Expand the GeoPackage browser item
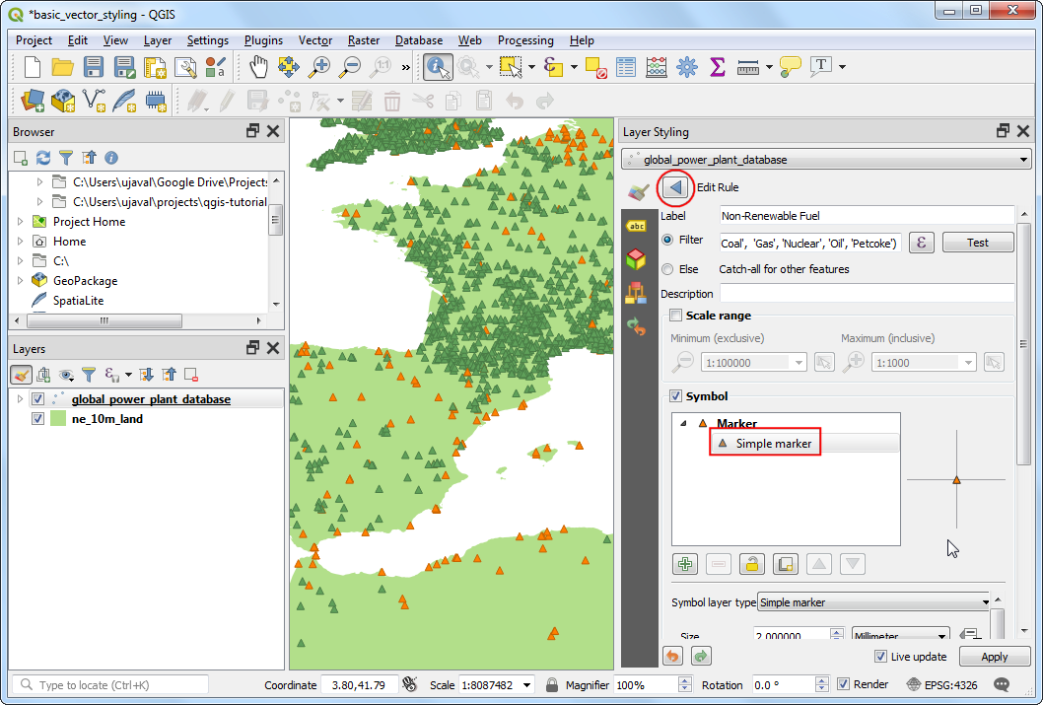1043x705 pixels. point(20,281)
